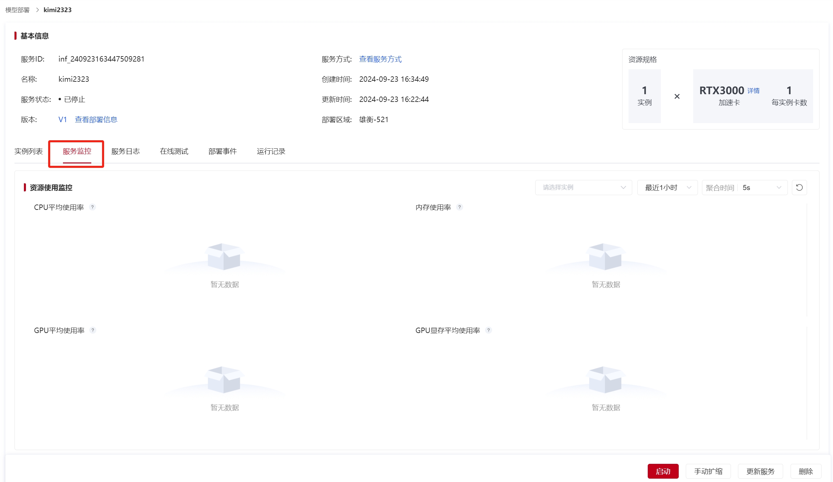Open the 查看服务方式 link
This screenshot has height=482, width=833.
point(380,59)
